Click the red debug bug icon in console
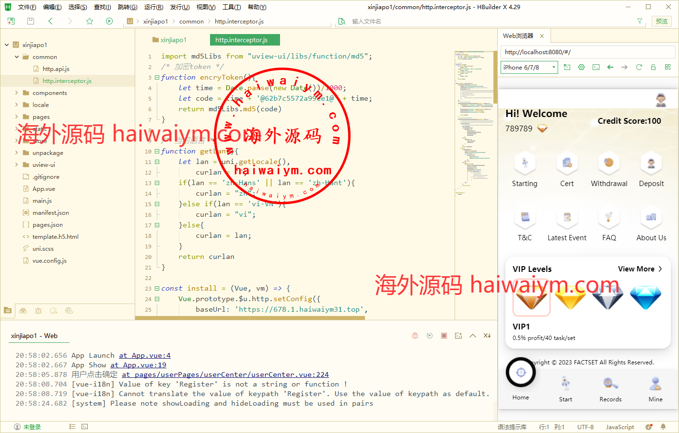The image size is (679, 433). click(415, 336)
